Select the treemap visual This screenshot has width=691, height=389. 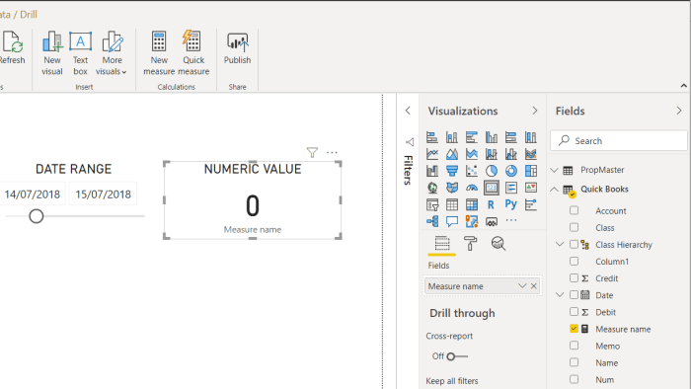click(531, 171)
